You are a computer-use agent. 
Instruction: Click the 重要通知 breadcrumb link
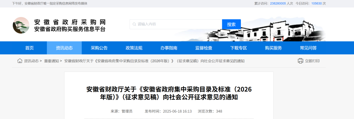coord(51,61)
